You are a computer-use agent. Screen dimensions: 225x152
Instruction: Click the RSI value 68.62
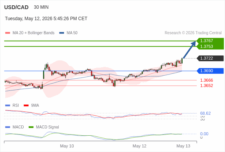205,113
